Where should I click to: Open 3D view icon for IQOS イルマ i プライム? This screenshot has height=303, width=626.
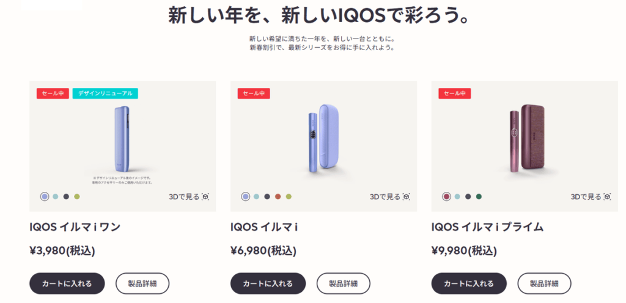607,197
